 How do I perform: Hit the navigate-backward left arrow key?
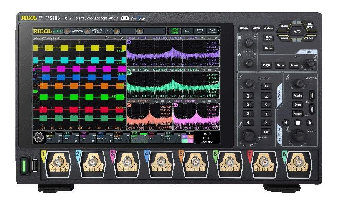pos(286,123)
